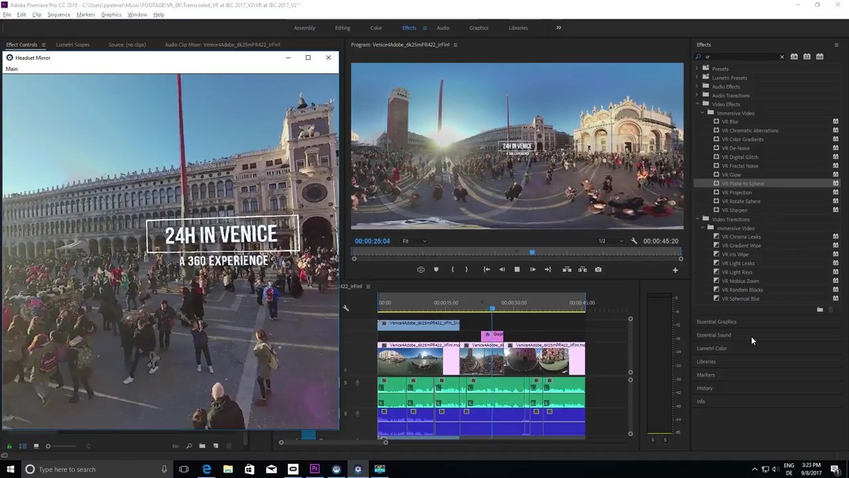Viewport: 849px width, 478px height.
Task: Open the Markers menu
Action: click(x=86, y=15)
